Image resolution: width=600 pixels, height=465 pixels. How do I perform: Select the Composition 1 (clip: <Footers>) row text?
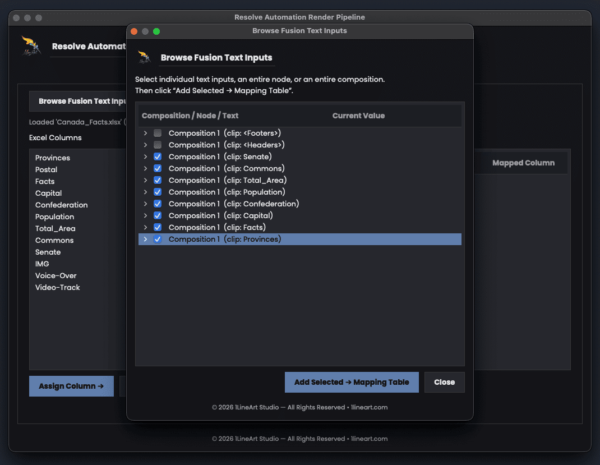225,133
